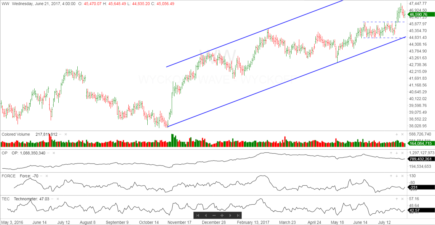Click the TEC indicator label
This screenshot has height=225, width=435.
tap(6, 199)
